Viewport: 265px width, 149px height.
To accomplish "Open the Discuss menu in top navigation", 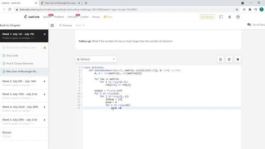I will [x=96, y=17].
